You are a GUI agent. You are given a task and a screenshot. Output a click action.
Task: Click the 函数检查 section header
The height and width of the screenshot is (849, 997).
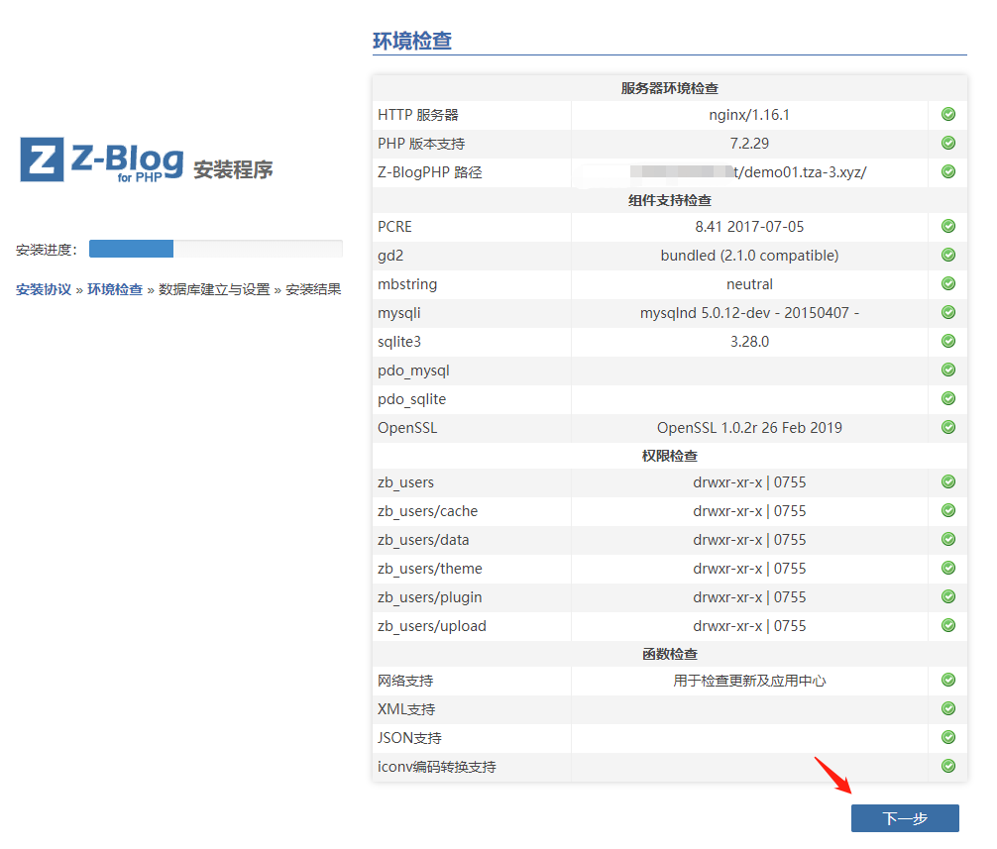[670, 654]
